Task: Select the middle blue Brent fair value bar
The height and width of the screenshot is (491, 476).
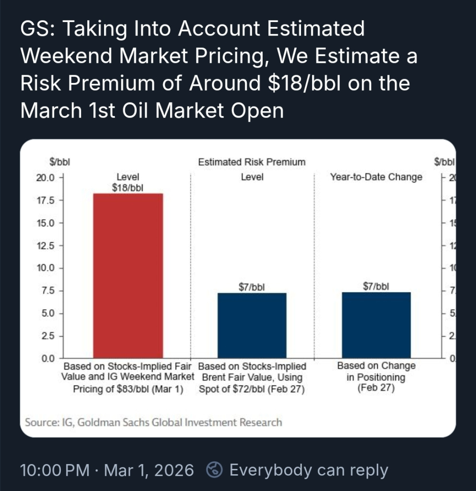Action: click(x=252, y=326)
